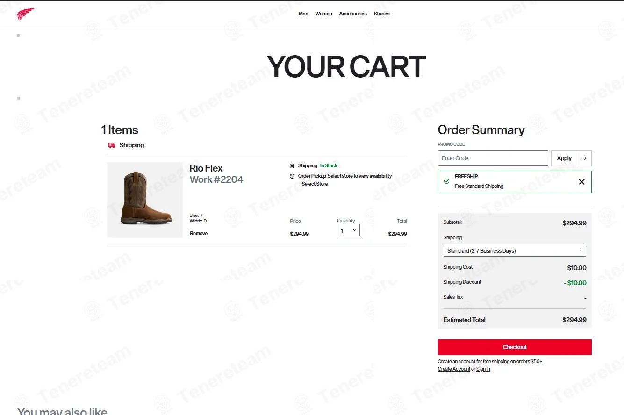Click the Width: D text
The width and height of the screenshot is (624, 415).
pyautogui.click(x=198, y=221)
